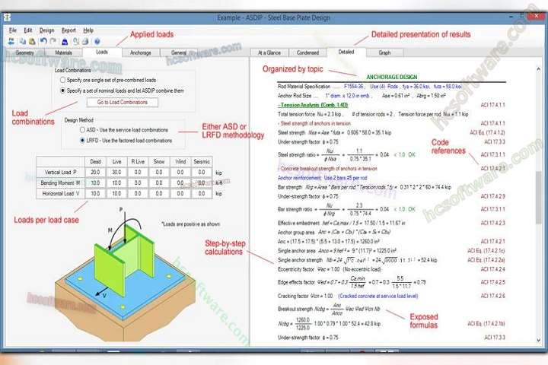This screenshot has width=548, height=365.
Task: Choose ASD service load combinations method
Action: tap(82, 130)
